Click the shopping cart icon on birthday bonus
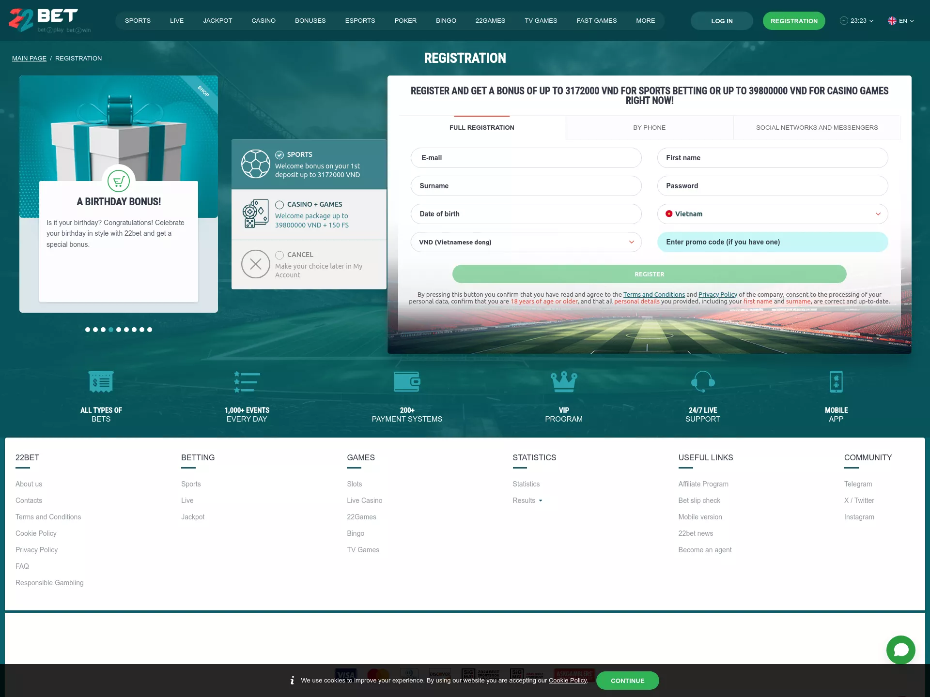This screenshot has width=930, height=697. [x=119, y=182]
